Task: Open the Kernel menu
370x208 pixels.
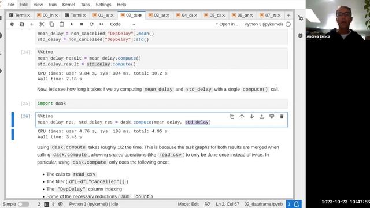Action: [68, 5]
